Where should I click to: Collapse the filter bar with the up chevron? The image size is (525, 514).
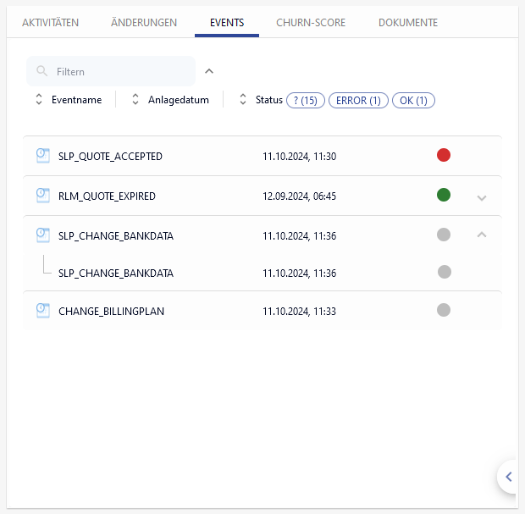tap(209, 71)
